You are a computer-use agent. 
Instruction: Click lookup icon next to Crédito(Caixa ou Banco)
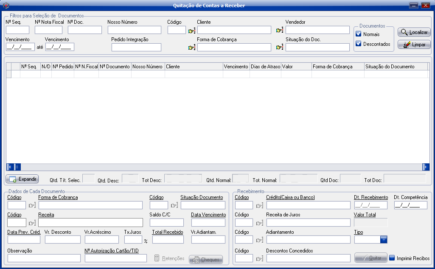pyautogui.click(x=259, y=206)
